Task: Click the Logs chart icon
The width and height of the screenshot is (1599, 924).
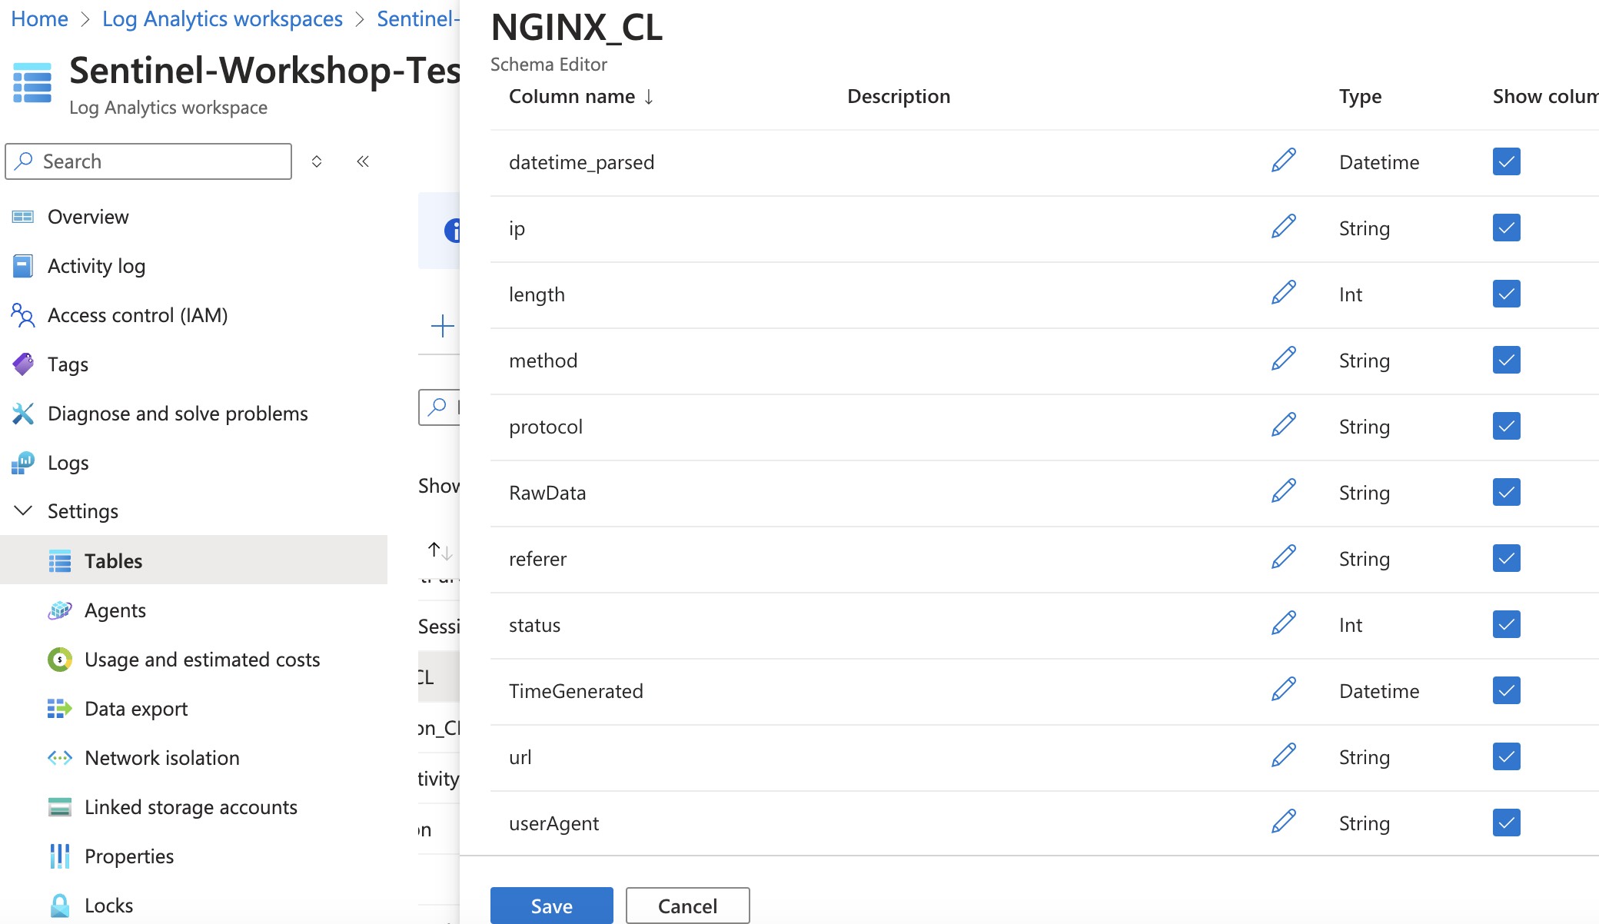Action: (x=23, y=463)
